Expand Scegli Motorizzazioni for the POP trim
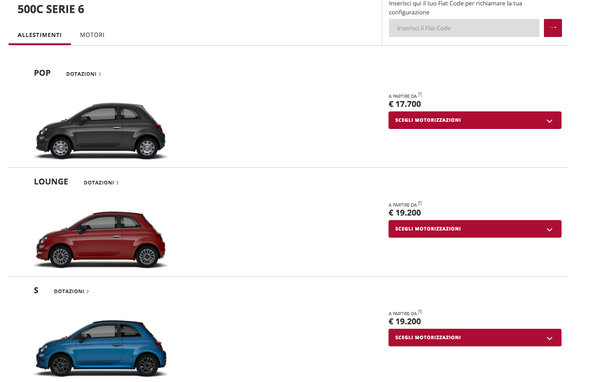Viewport: 590px width, 382px height. [x=475, y=120]
